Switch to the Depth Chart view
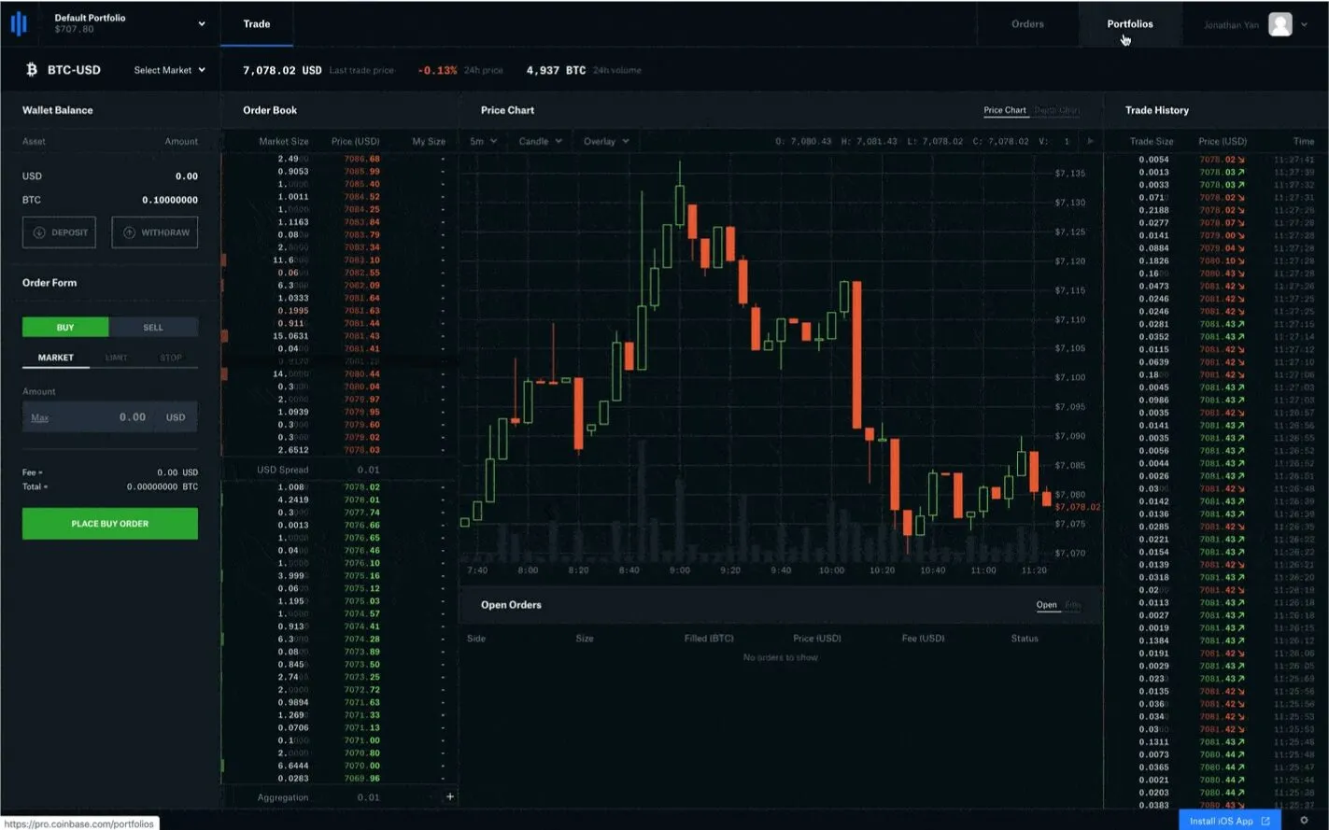This screenshot has height=830, width=1329. click(1057, 110)
